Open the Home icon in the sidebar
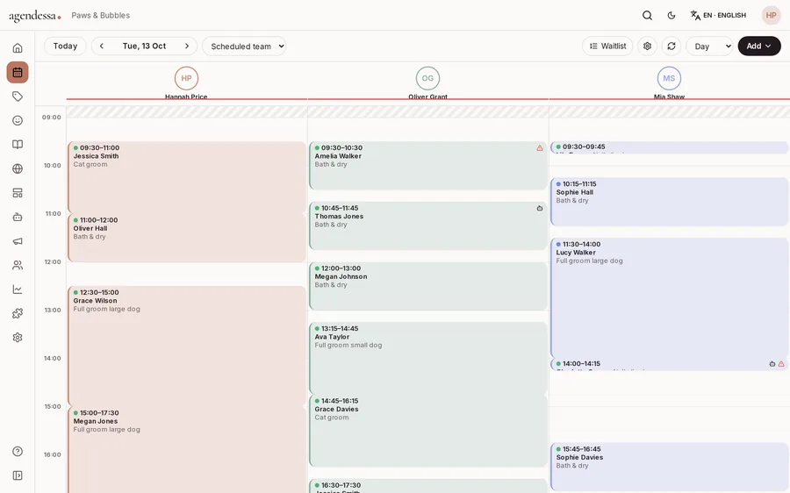The image size is (790, 493). click(x=18, y=48)
